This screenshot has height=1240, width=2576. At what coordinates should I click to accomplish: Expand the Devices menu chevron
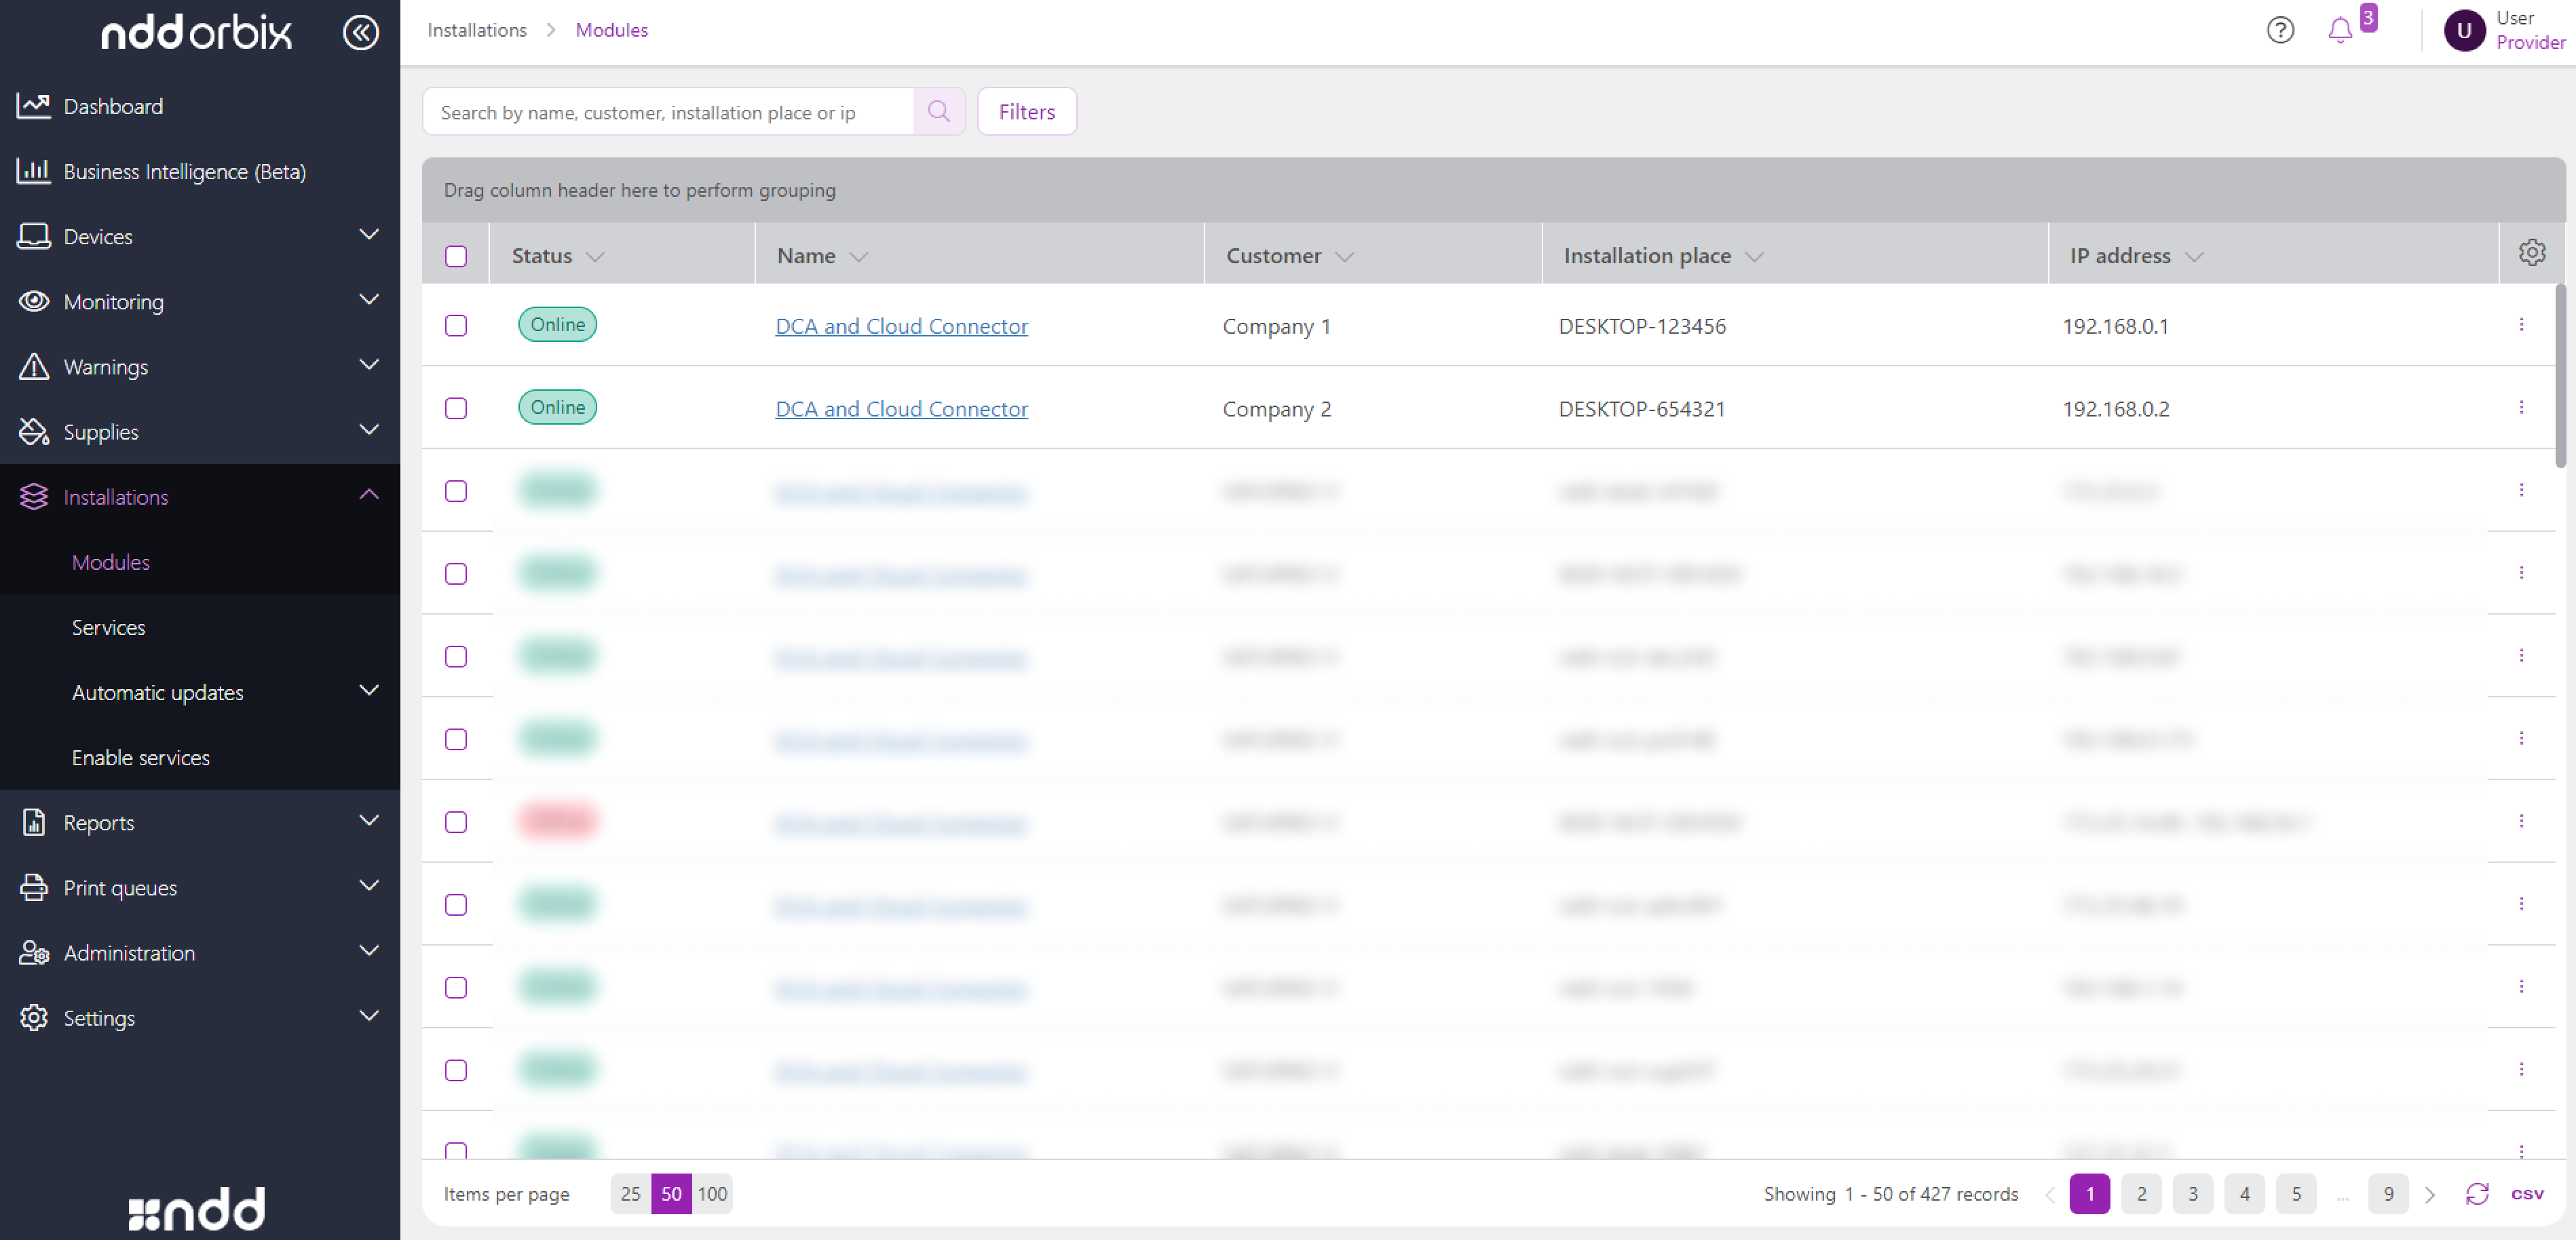[369, 234]
